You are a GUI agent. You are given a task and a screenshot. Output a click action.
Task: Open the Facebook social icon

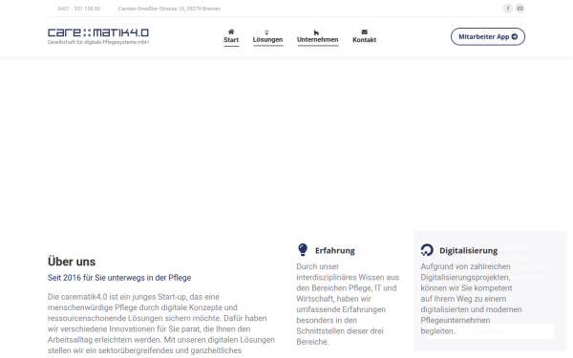pos(508,9)
